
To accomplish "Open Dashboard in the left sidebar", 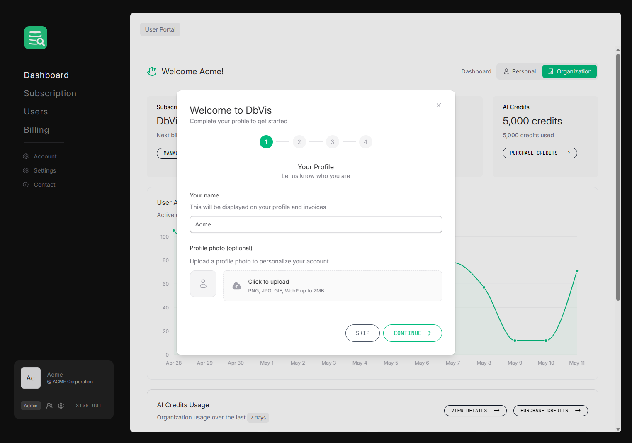I will coord(46,75).
